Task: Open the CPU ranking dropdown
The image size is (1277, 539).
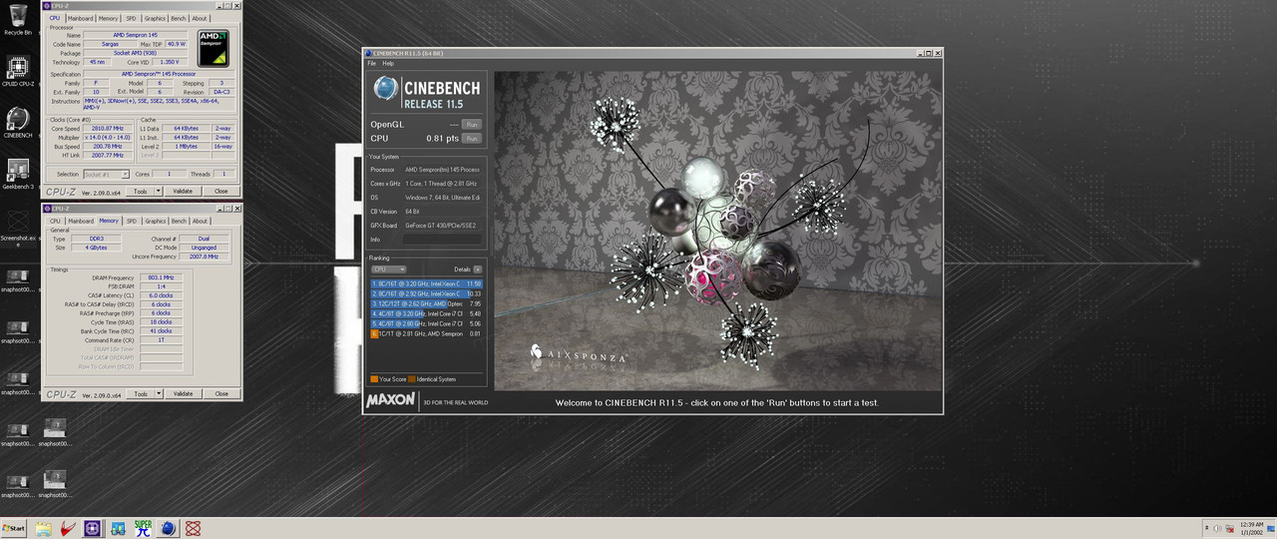Action: [x=388, y=269]
